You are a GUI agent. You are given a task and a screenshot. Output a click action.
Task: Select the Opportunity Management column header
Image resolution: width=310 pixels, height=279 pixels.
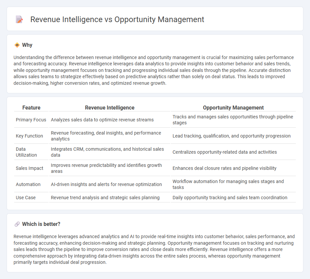(233, 108)
